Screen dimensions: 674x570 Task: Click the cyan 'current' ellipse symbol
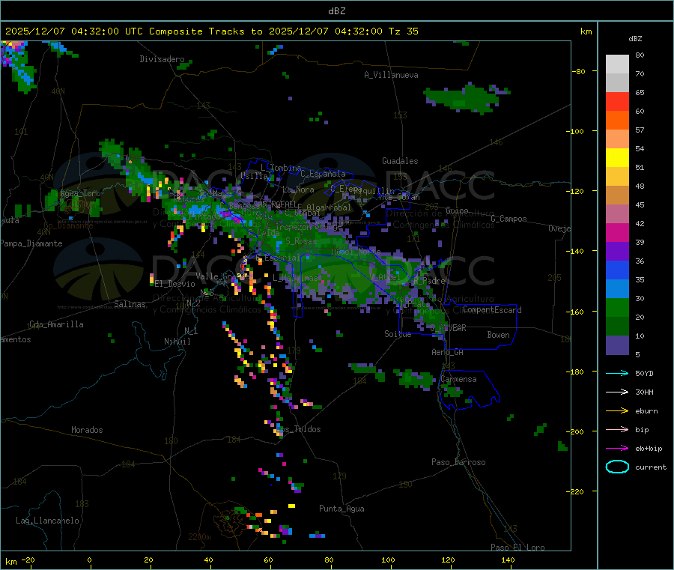coord(617,467)
